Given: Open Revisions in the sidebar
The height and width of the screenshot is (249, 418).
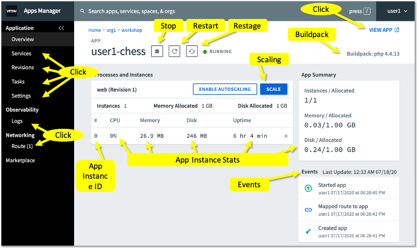Looking at the screenshot, I should (23, 67).
